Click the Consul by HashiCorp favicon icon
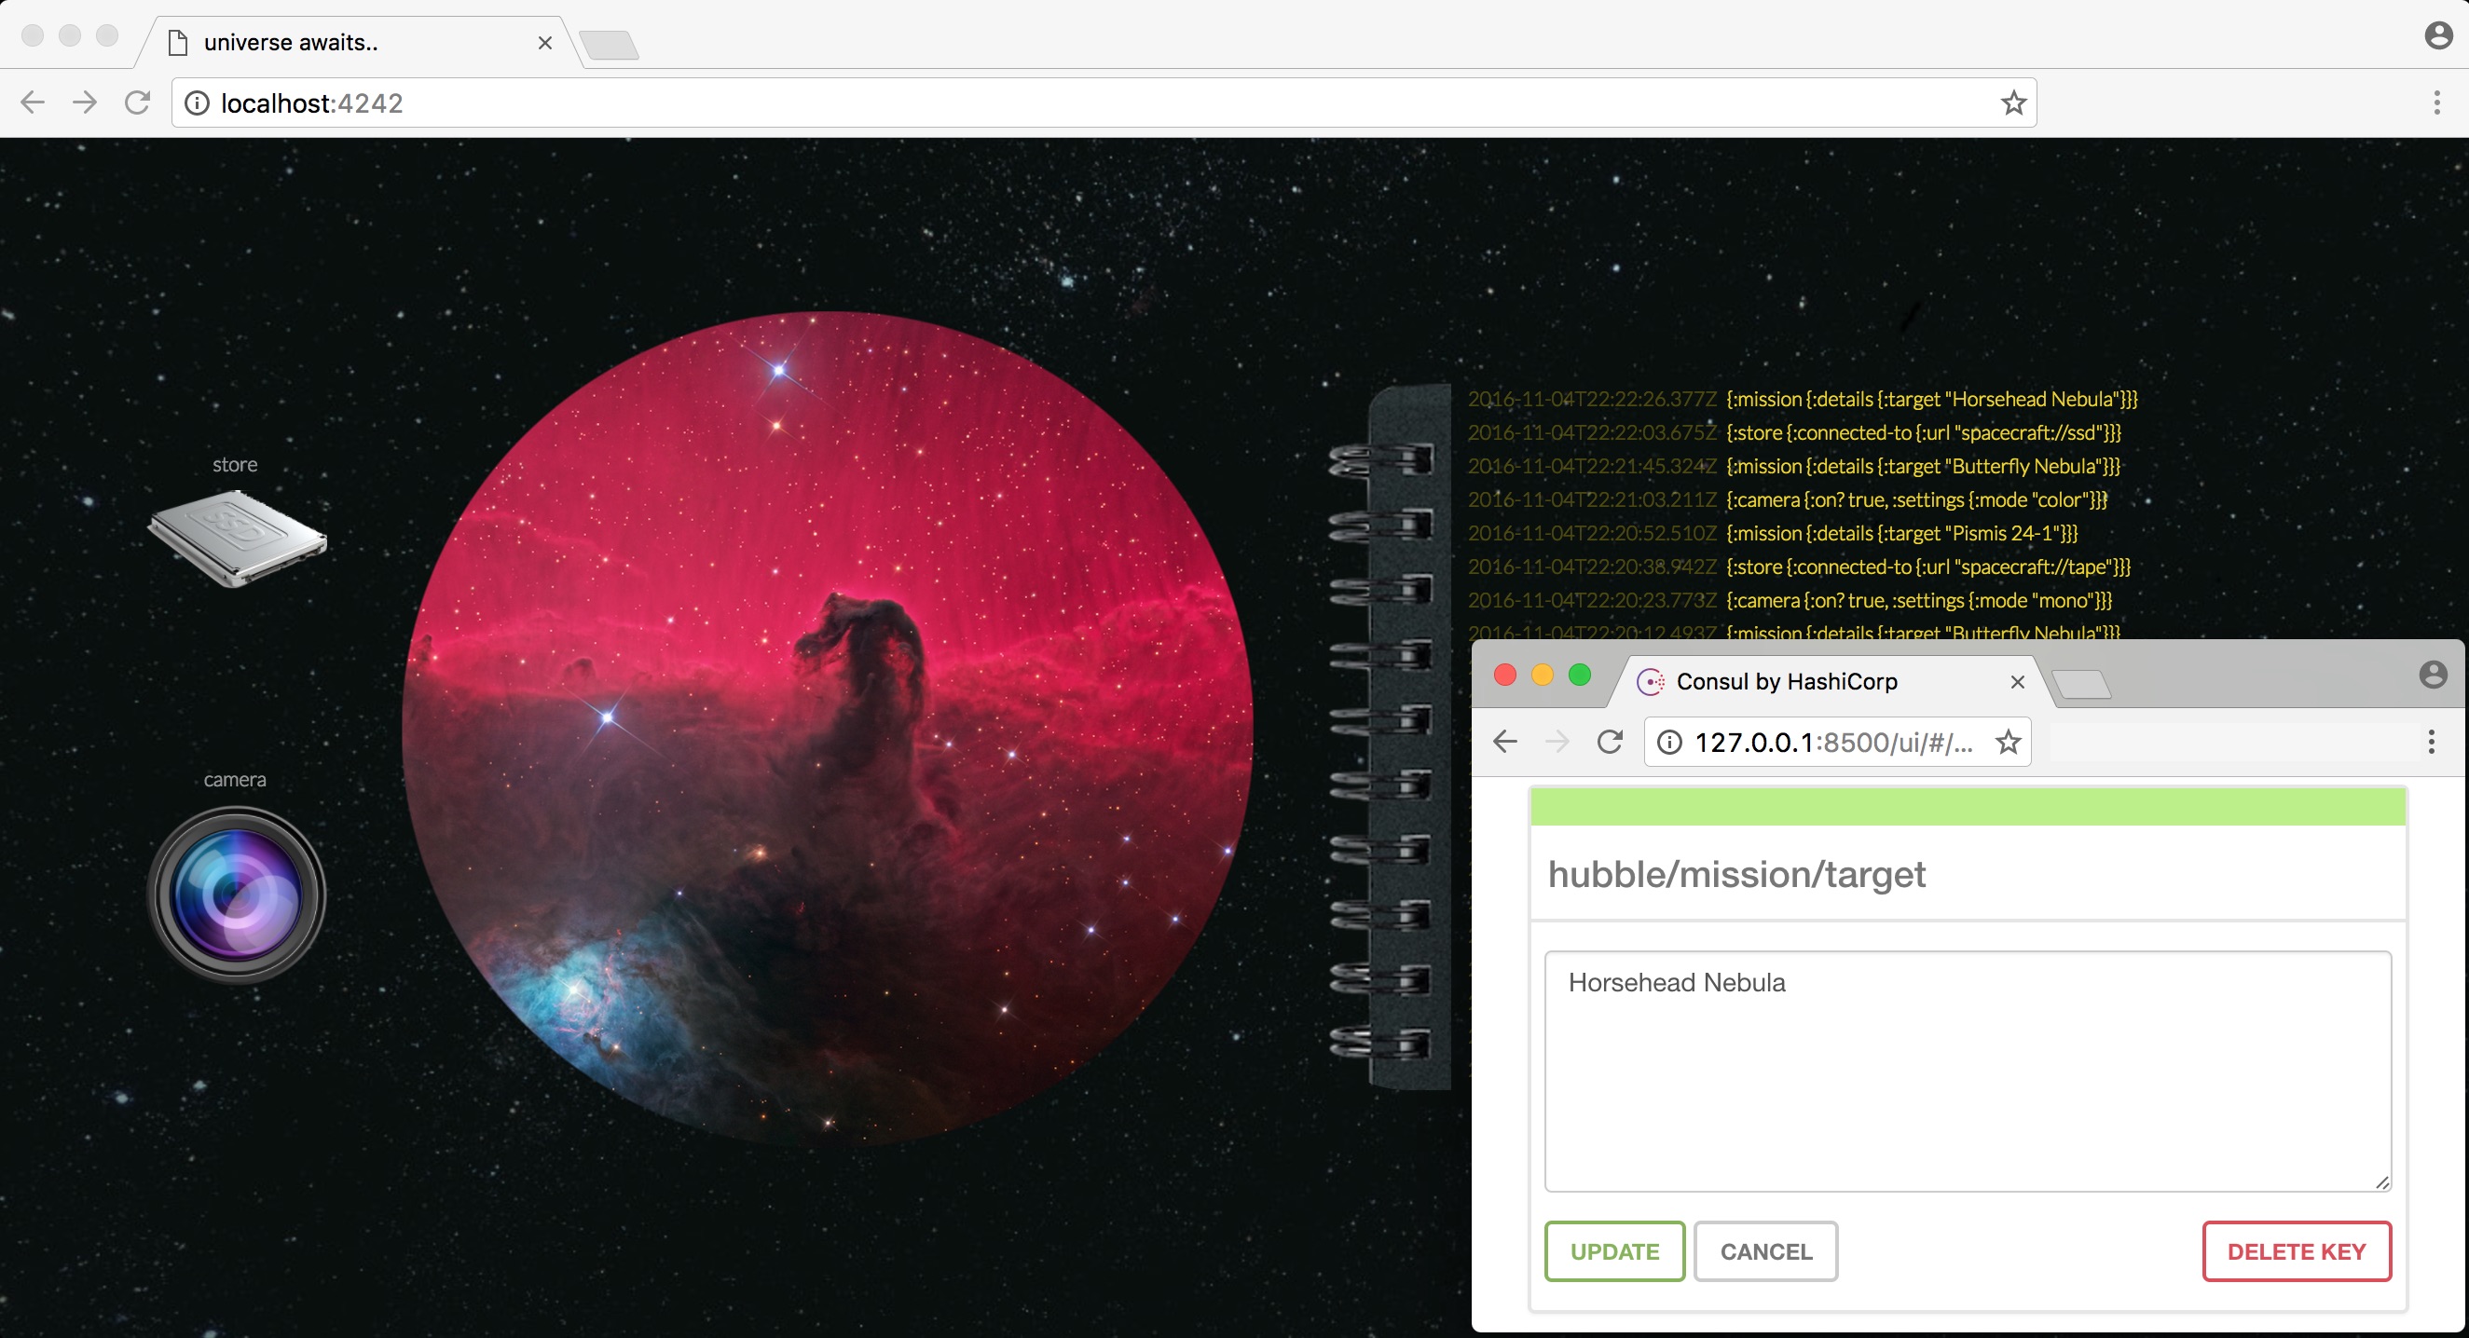This screenshot has height=1338, width=2469. tap(1650, 680)
